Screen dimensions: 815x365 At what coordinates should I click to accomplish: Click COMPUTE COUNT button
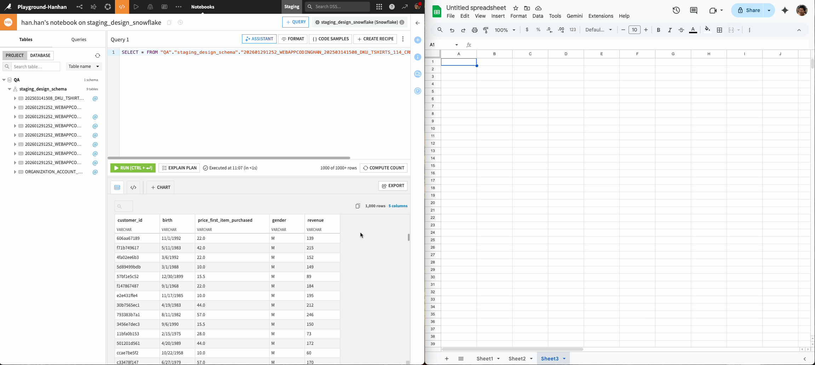[x=383, y=168]
